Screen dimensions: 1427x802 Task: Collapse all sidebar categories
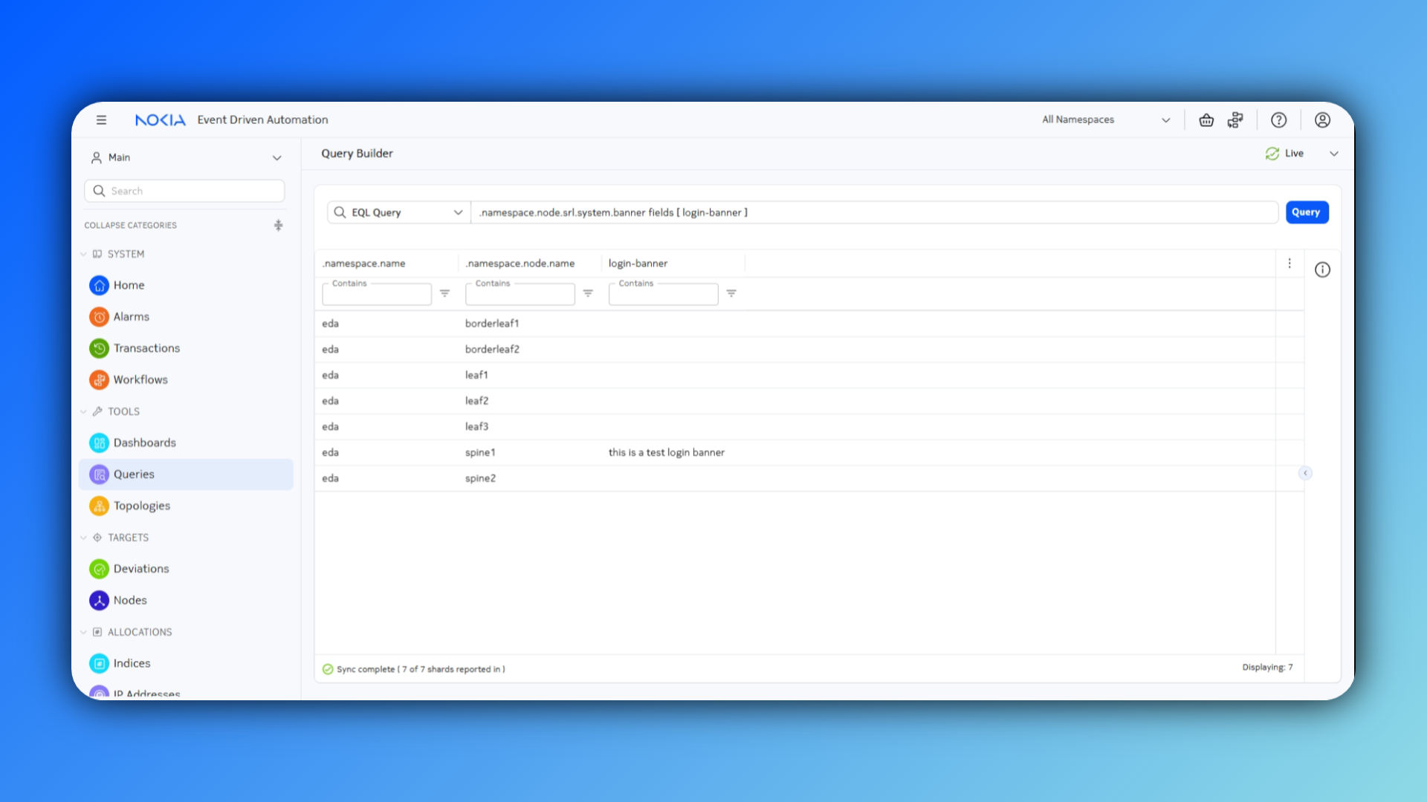(x=278, y=225)
